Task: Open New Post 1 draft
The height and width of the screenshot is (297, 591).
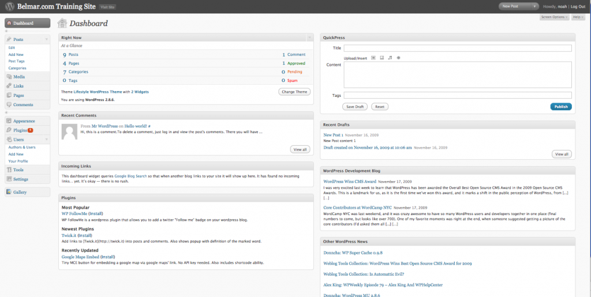Action: pyautogui.click(x=333, y=135)
